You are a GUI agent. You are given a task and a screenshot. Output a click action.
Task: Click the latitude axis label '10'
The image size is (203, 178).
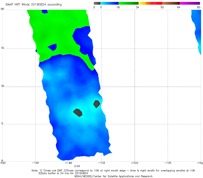click(2, 86)
